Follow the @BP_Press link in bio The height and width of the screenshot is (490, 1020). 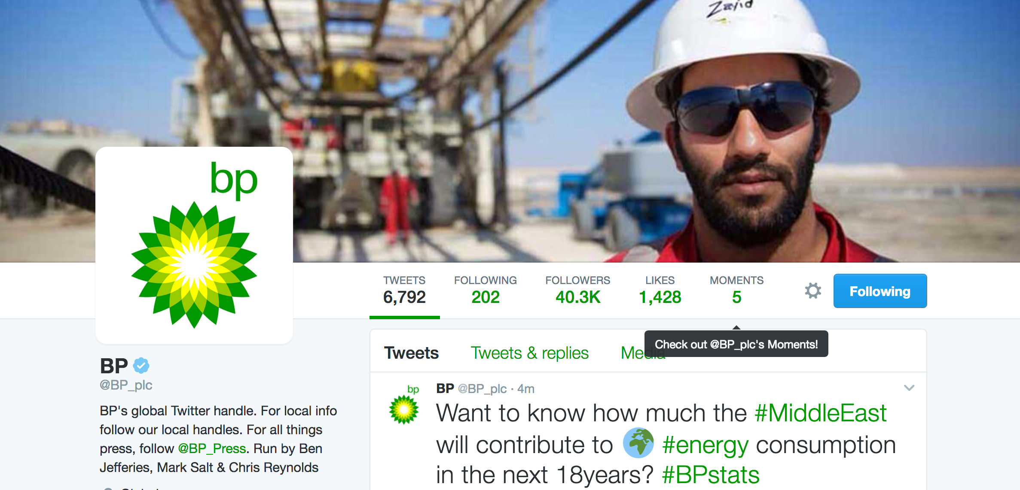[212, 448]
